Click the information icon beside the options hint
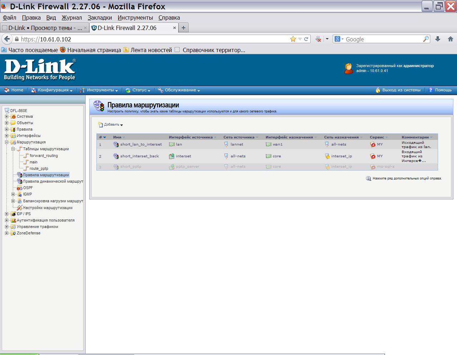Viewport: 457px width, 355px height. coord(368,178)
